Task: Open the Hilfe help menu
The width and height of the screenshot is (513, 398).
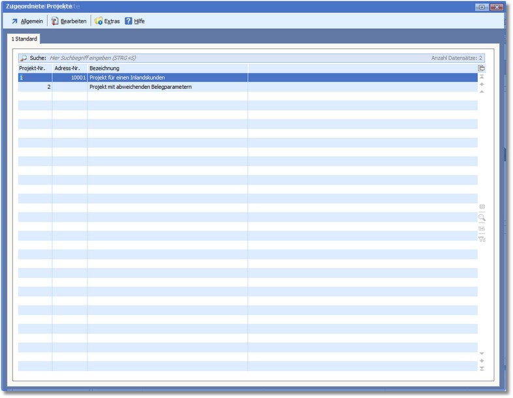Action: click(x=135, y=21)
